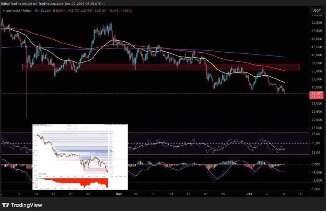Click the TradingView logo icon
Image resolution: width=326 pixels, height=211 pixels.
6,205
